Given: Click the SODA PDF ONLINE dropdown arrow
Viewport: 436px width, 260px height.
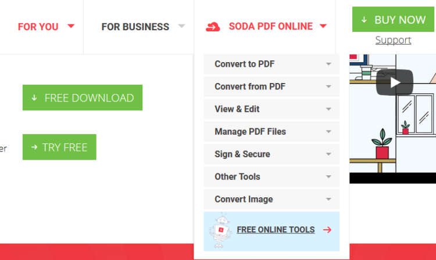Looking at the screenshot, I should pos(323,26).
